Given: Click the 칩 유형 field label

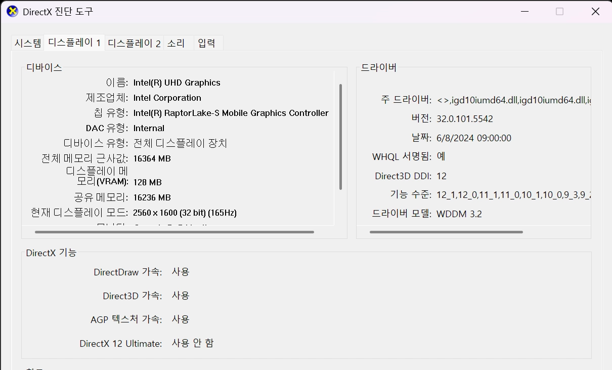Looking at the screenshot, I should point(111,113).
